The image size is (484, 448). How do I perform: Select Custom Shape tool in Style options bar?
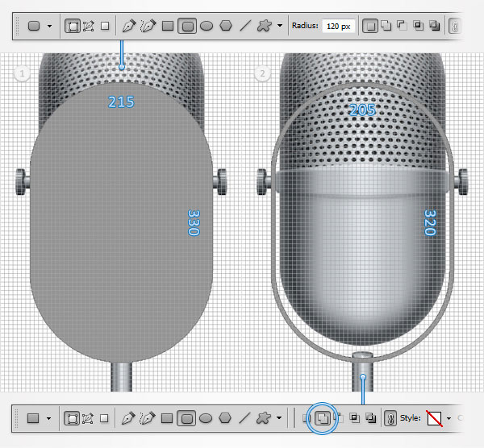[x=264, y=418]
